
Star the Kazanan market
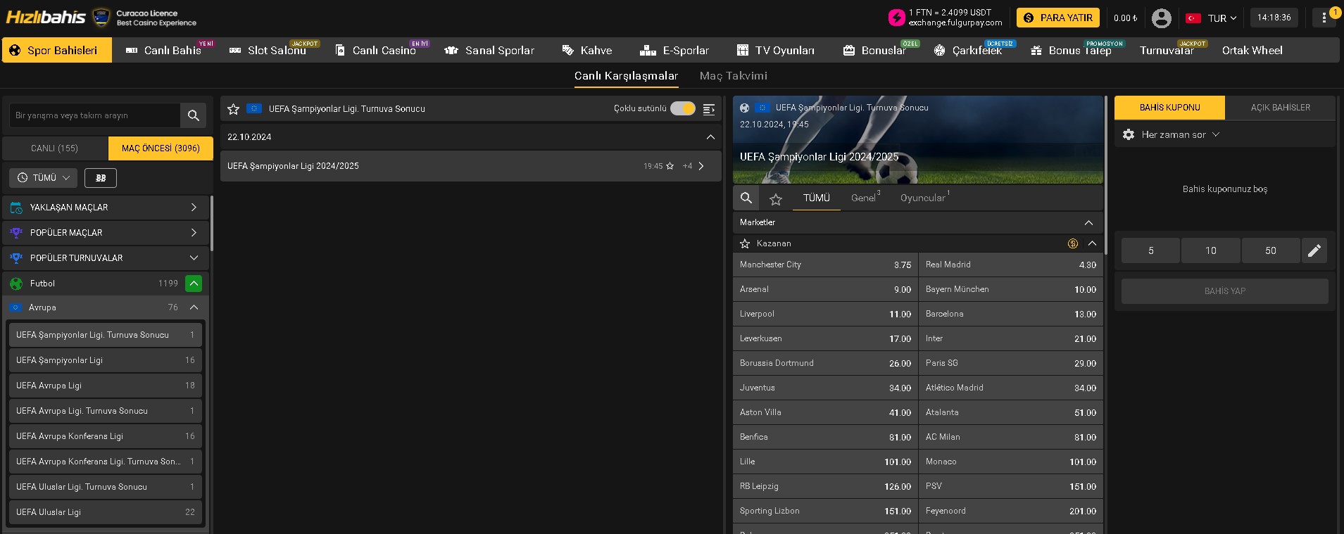(745, 243)
